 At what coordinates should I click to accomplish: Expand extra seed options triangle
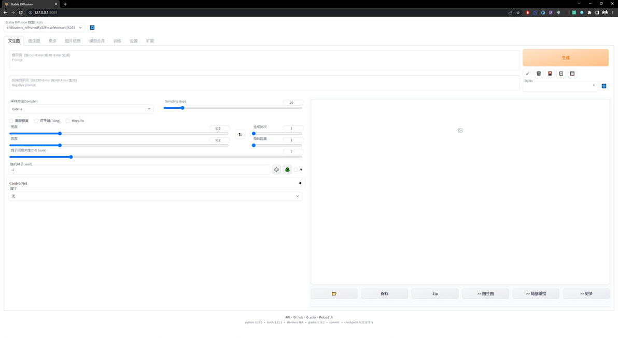pyautogui.click(x=301, y=170)
